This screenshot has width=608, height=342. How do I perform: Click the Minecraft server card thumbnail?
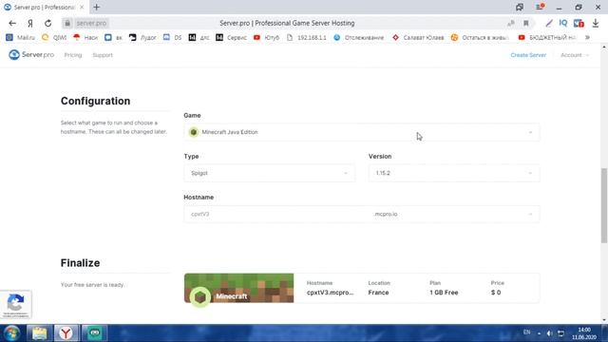click(x=238, y=288)
